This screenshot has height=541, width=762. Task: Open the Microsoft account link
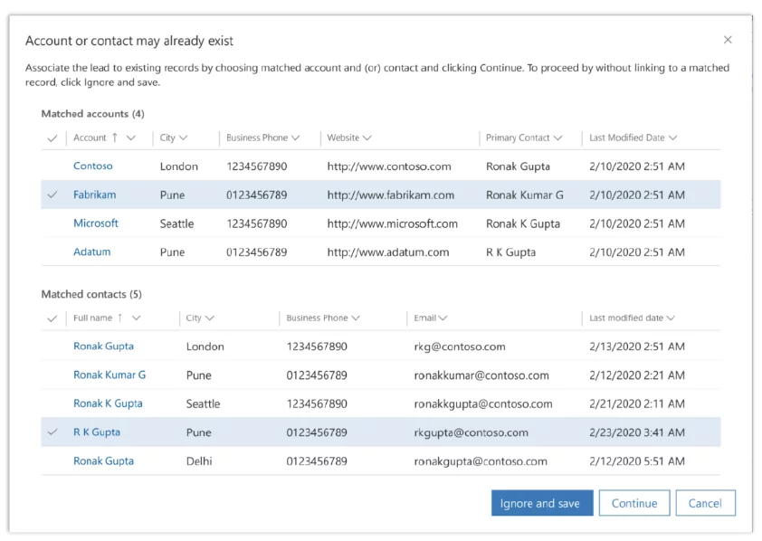pos(96,223)
